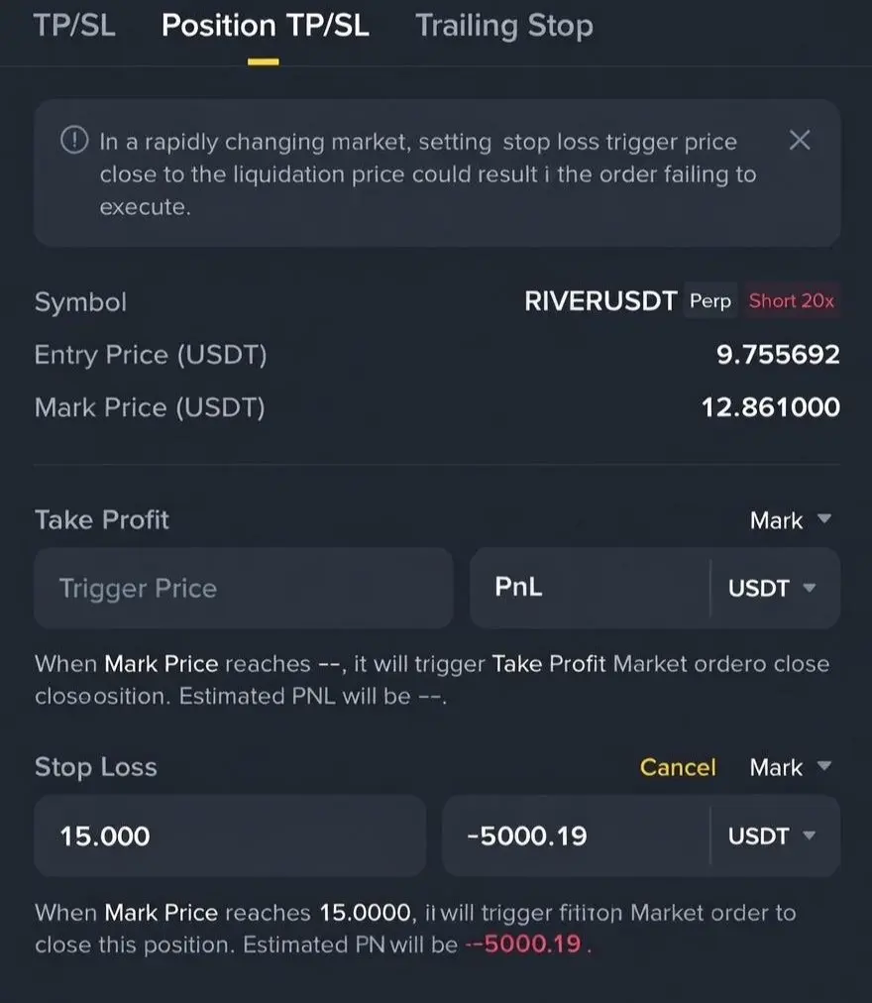Click the Take Profit PnL input field

590,588
